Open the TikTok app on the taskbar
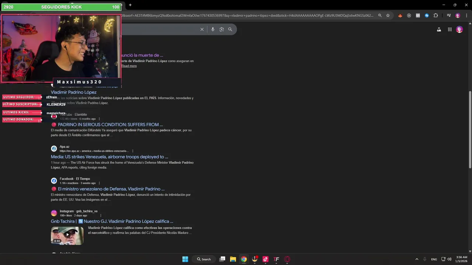The image size is (472, 265). (x=265, y=259)
